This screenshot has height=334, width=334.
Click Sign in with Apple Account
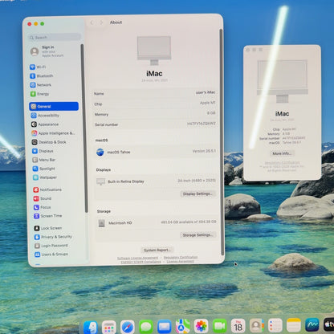tap(47, 51)
